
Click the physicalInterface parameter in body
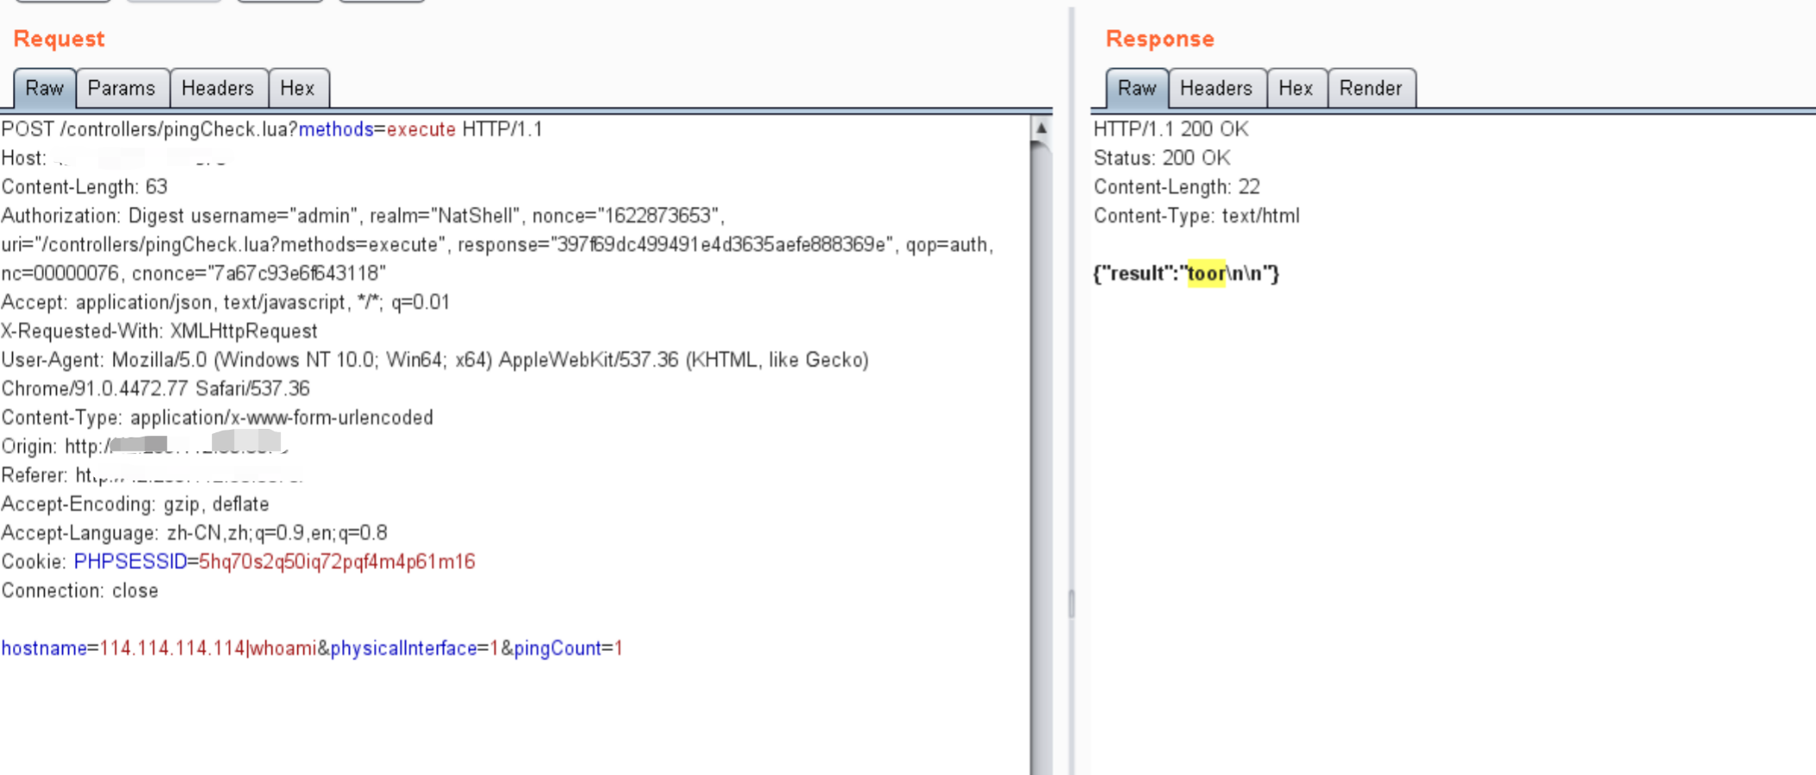[x=414, y=648]
